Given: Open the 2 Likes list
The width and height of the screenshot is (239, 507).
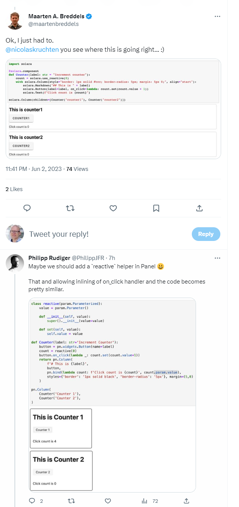Looking at the screenshot, I should pyautogui.click(x=14, y=189).
